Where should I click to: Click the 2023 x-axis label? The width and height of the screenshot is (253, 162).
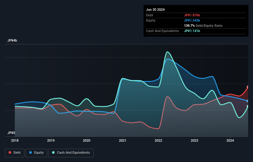point(194,140)
